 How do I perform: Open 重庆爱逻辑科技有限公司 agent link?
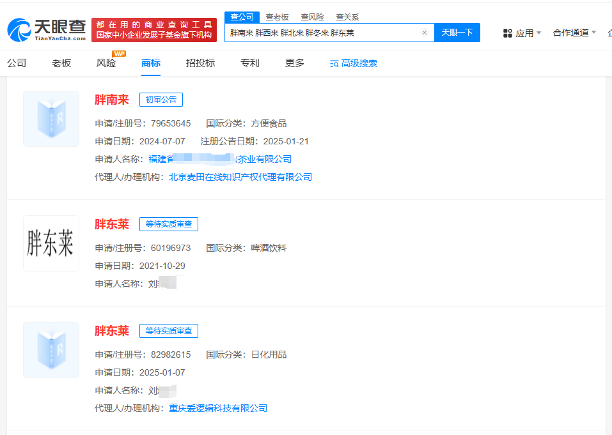(218, 409)
